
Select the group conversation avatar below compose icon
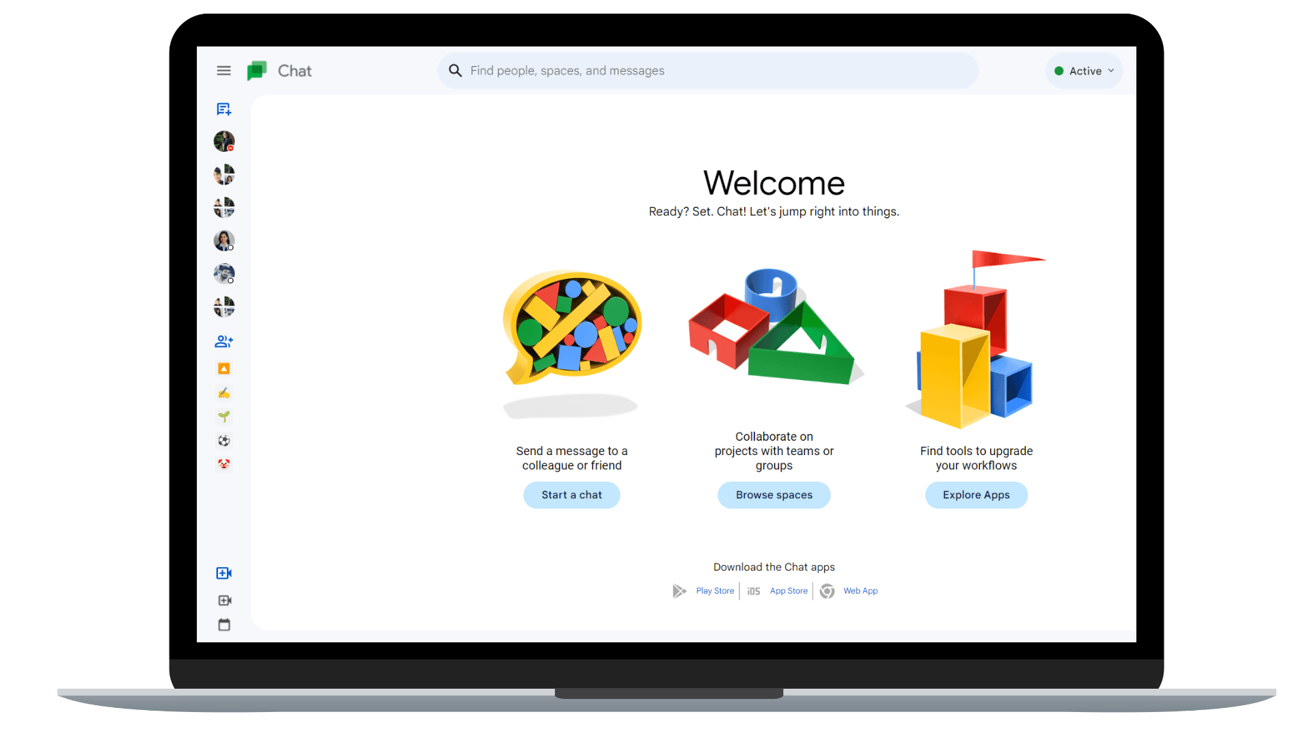[x=223, y=174]
